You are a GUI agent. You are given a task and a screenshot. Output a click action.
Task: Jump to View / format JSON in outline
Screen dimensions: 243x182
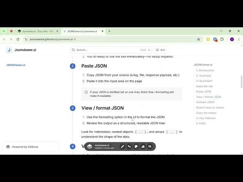point(208,97)
